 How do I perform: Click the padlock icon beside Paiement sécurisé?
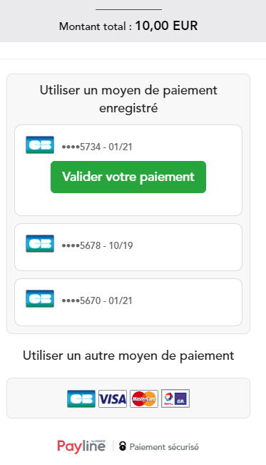(x=123, y=446)
